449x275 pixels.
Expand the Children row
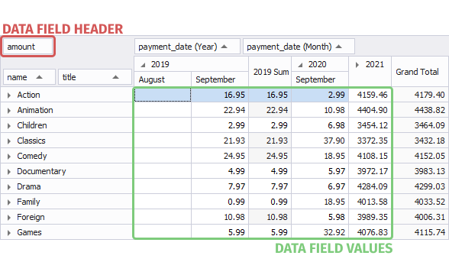point(9,126)
